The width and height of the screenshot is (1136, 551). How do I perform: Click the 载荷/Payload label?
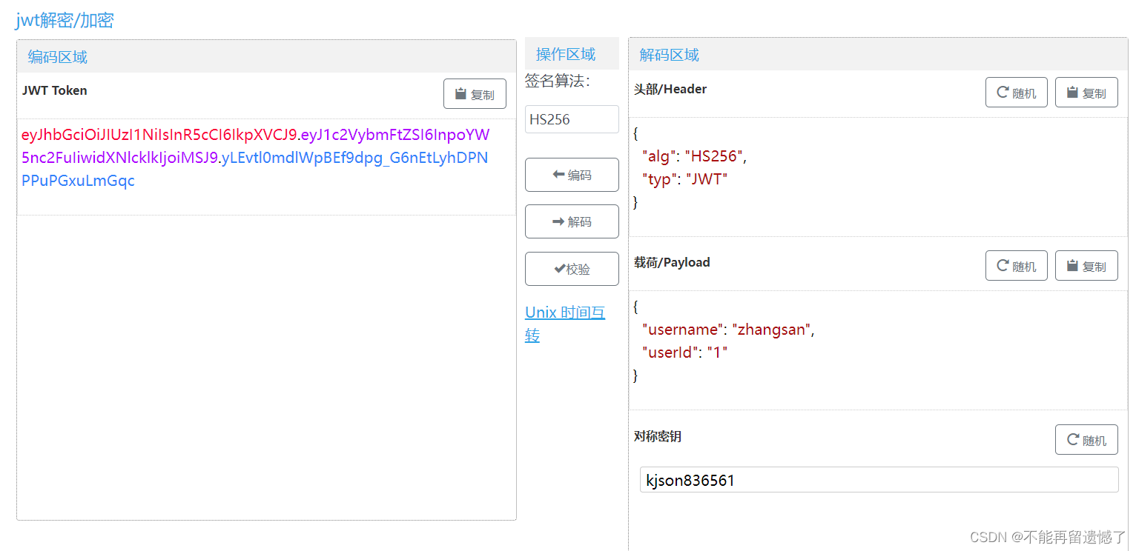(x=672, y=262)
